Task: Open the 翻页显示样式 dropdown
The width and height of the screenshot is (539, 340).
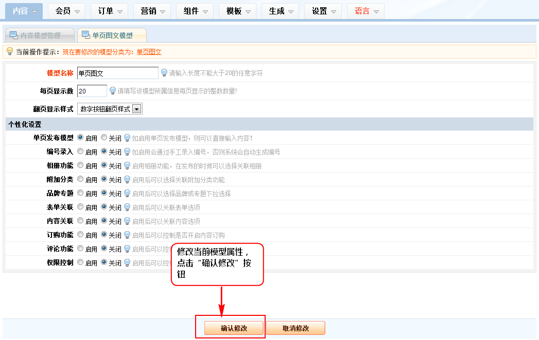Action: (x=136, y=109)
